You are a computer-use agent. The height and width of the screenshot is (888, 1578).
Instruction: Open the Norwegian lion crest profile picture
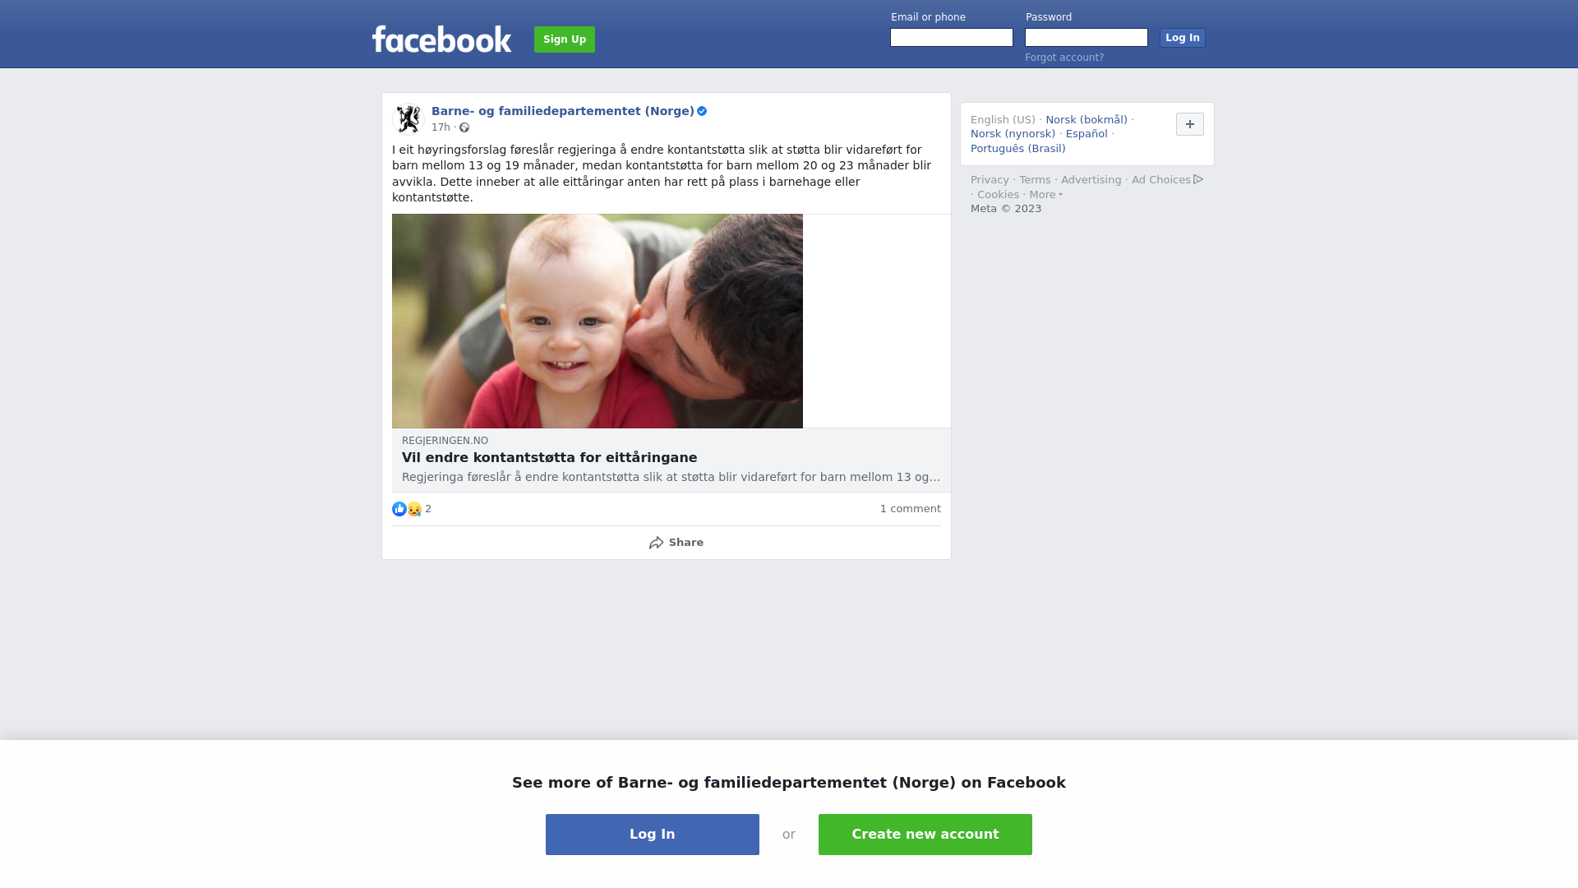[408, 119]
